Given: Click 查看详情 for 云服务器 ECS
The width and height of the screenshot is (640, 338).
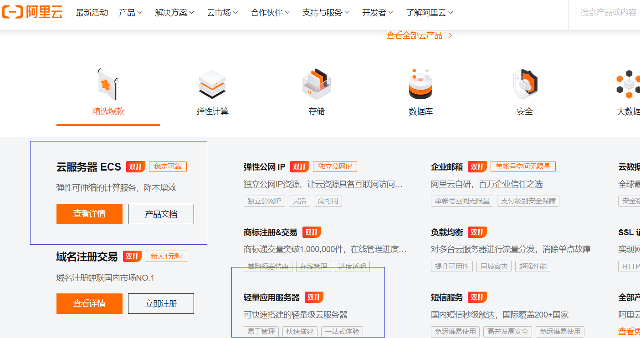Looking at the screenshot, I should [x=89, y=214].
